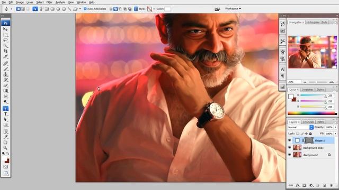Image resolution: width=339 pixels, height=190 pixels.
Task: Select the Crop tool
Action: [x=5, y=51]
